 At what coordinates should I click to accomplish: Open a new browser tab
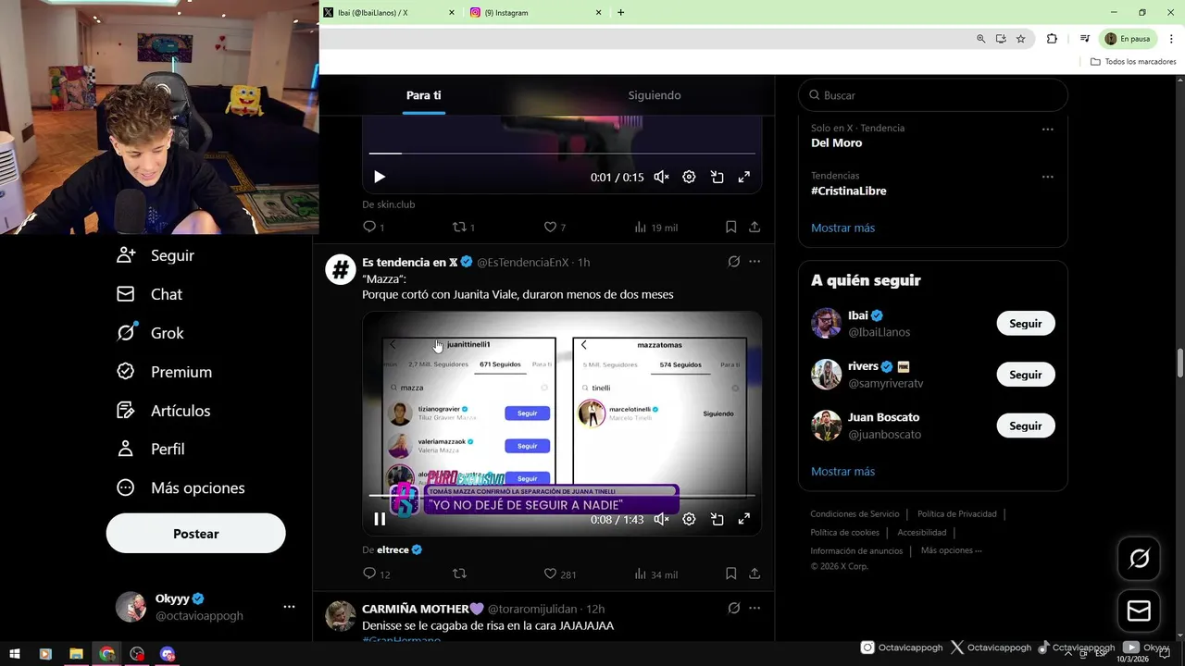(620, 12)
